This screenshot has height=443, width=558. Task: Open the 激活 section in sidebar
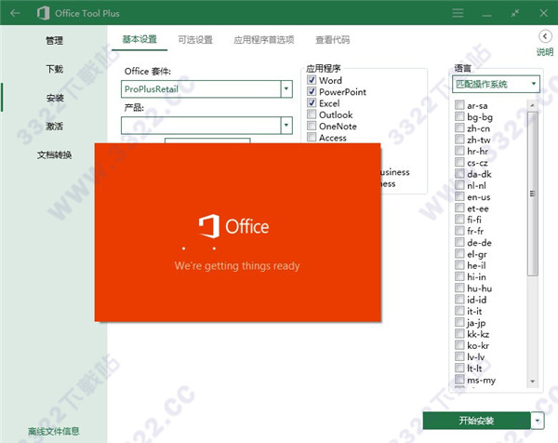[54, 126]
